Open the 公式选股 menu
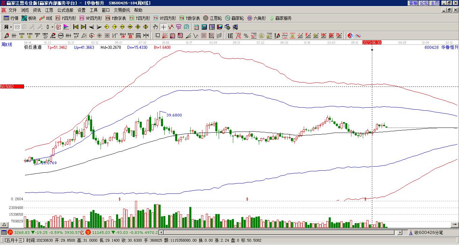 (65, 10)
